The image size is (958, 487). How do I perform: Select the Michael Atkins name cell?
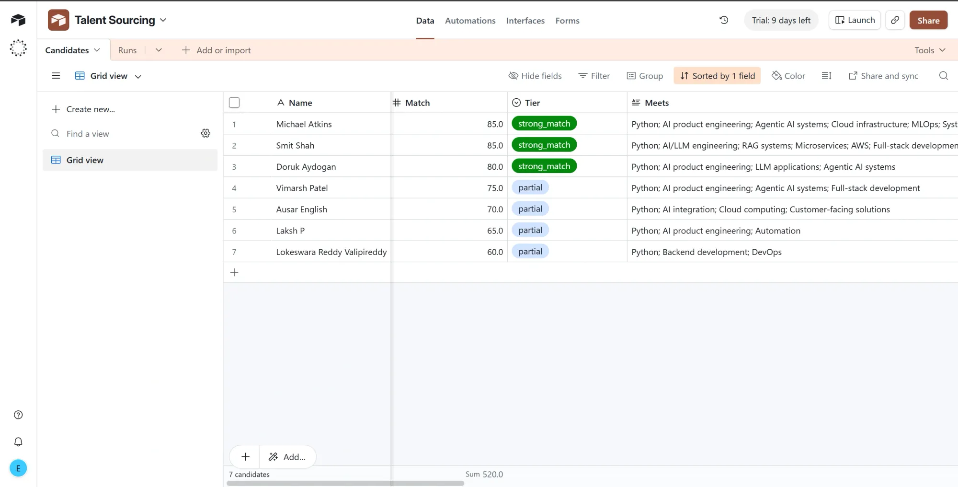(331, 124)
